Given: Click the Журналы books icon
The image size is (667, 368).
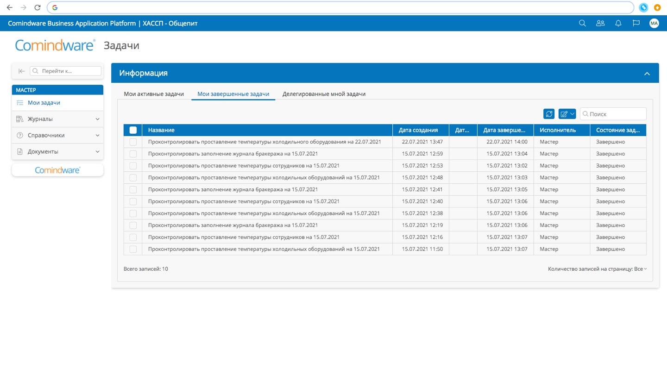Looking at the screenshot, I should [19, 119].
